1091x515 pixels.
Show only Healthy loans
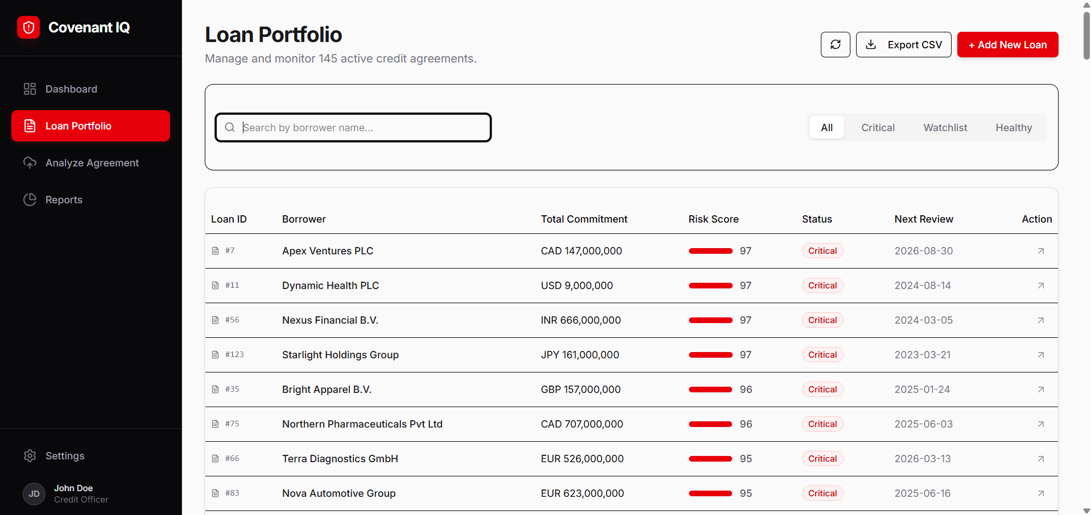click(x=1014, y=128)
